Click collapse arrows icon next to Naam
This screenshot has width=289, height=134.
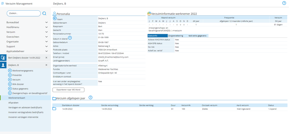point(54,18)
